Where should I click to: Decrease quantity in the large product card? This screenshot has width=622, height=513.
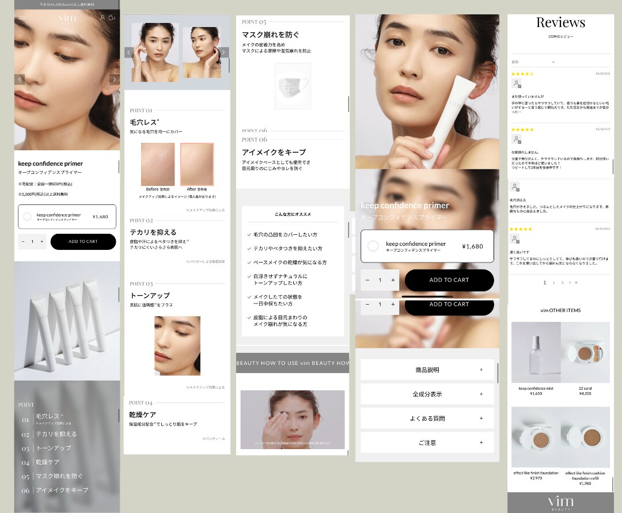(x=367, y=280)
